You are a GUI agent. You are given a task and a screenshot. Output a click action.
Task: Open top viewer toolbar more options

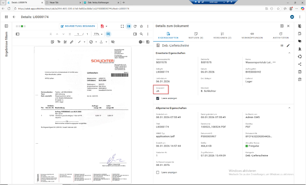coord(148,26)
